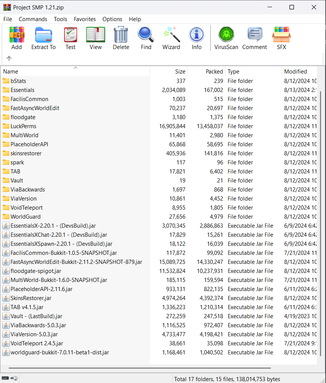Select worldguard-bukkit-7.0.11-beta1-dist.jar
326x383 pixels.
point(159,352)
